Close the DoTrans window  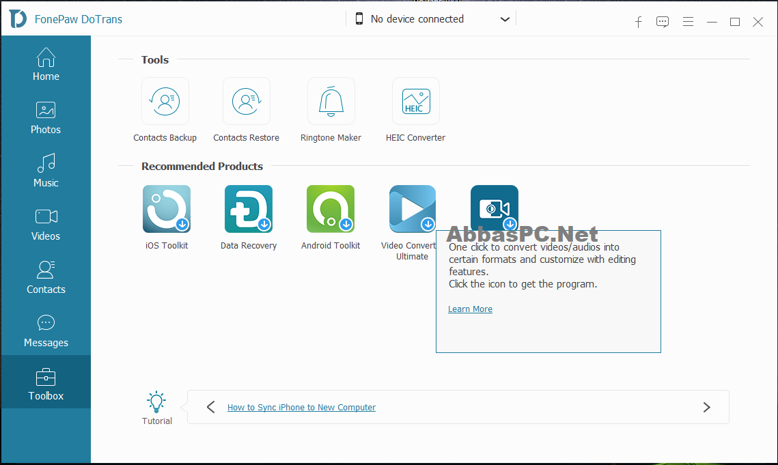coord(758,22)
